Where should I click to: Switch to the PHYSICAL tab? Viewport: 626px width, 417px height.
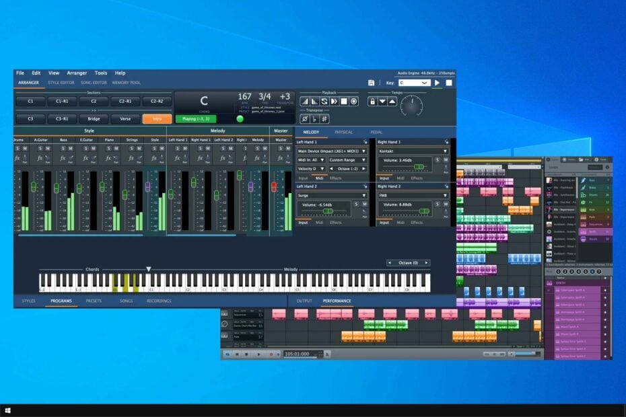[x=346, y=132]
